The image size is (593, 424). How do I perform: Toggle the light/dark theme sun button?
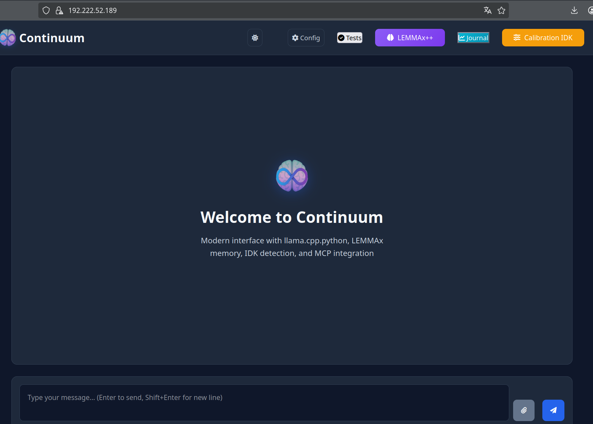255,38
